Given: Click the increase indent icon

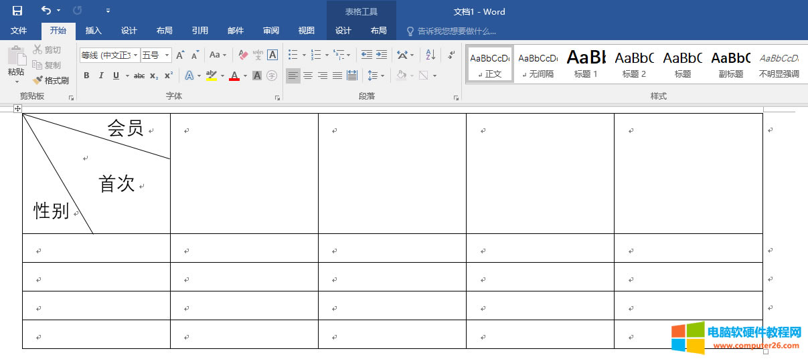Looking at the screenshot, I should coord(382,55).
